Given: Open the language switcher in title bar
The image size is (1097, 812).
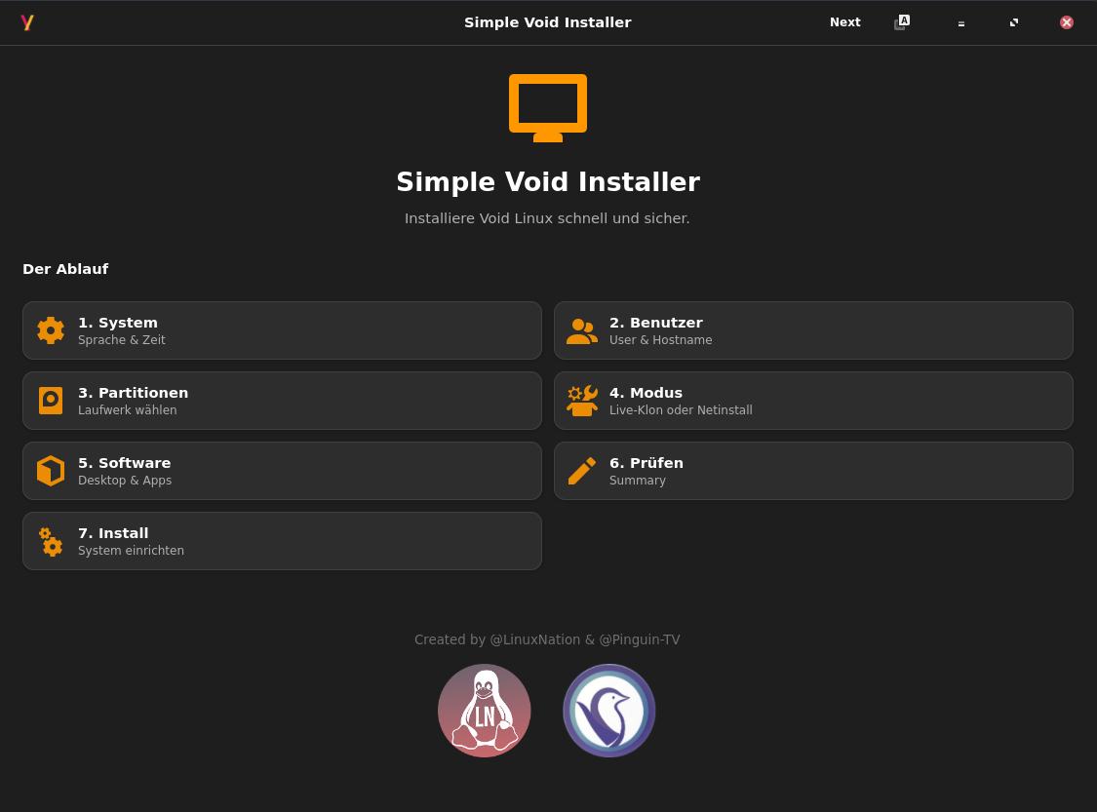Looking at the screenshot, I should click(902, 22).
